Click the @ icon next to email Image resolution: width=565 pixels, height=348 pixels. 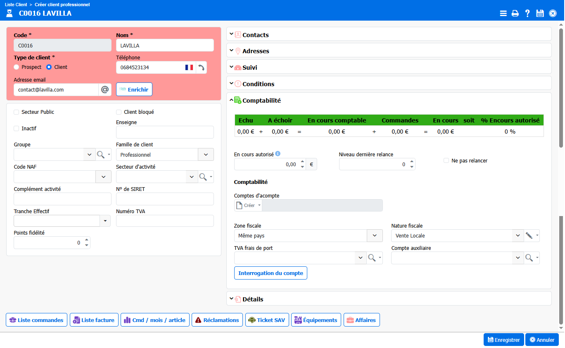[x=105, y=89]
